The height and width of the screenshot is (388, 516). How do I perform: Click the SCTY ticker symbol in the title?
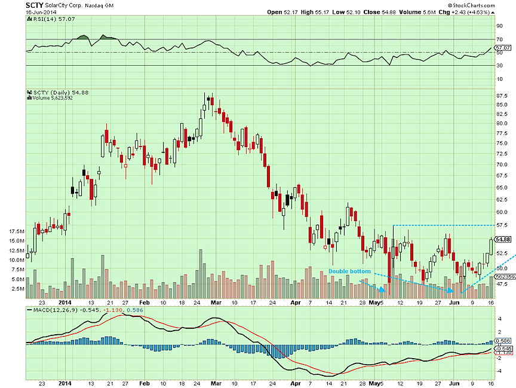35,5
